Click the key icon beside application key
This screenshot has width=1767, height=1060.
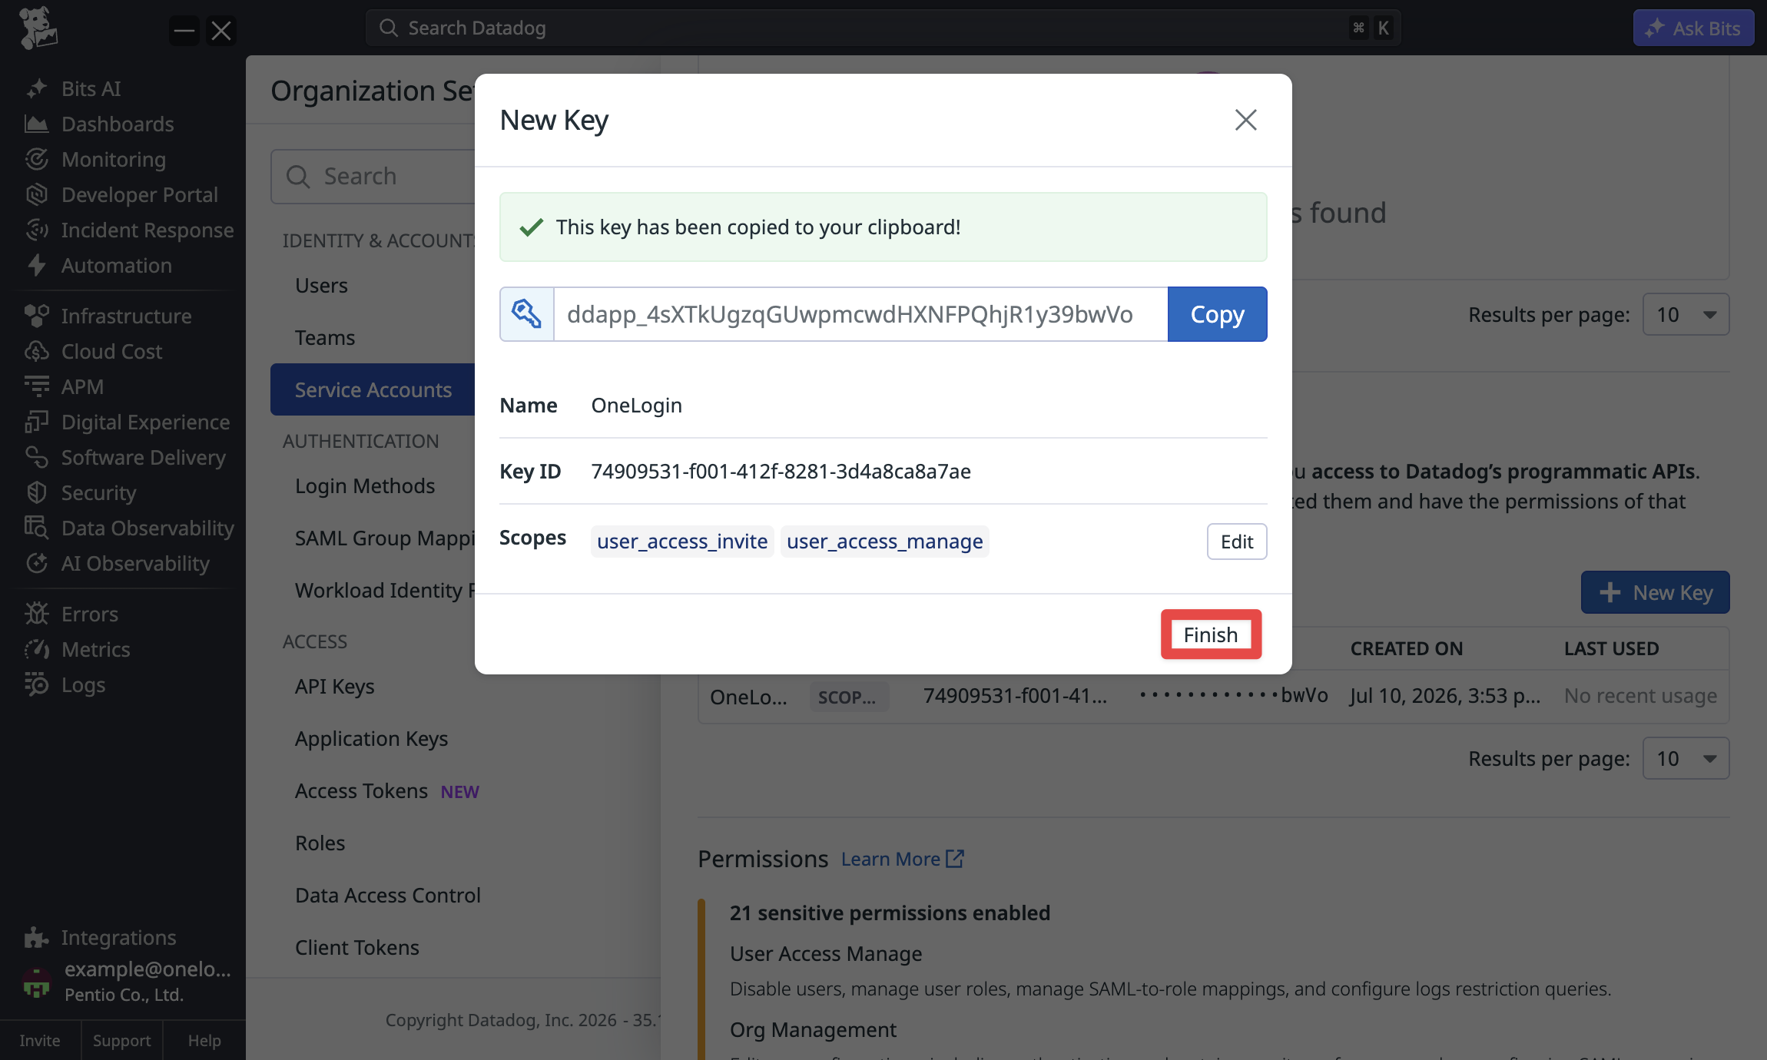(x=527, y=314)
